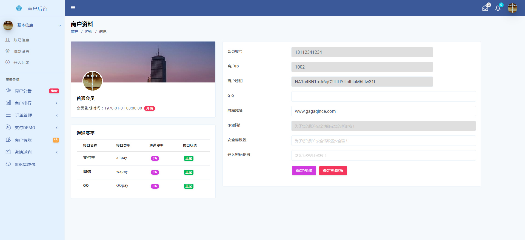Screen dimensions: 525x240
Task: Open 商户公告 announcements
Action: click(23, 91)
